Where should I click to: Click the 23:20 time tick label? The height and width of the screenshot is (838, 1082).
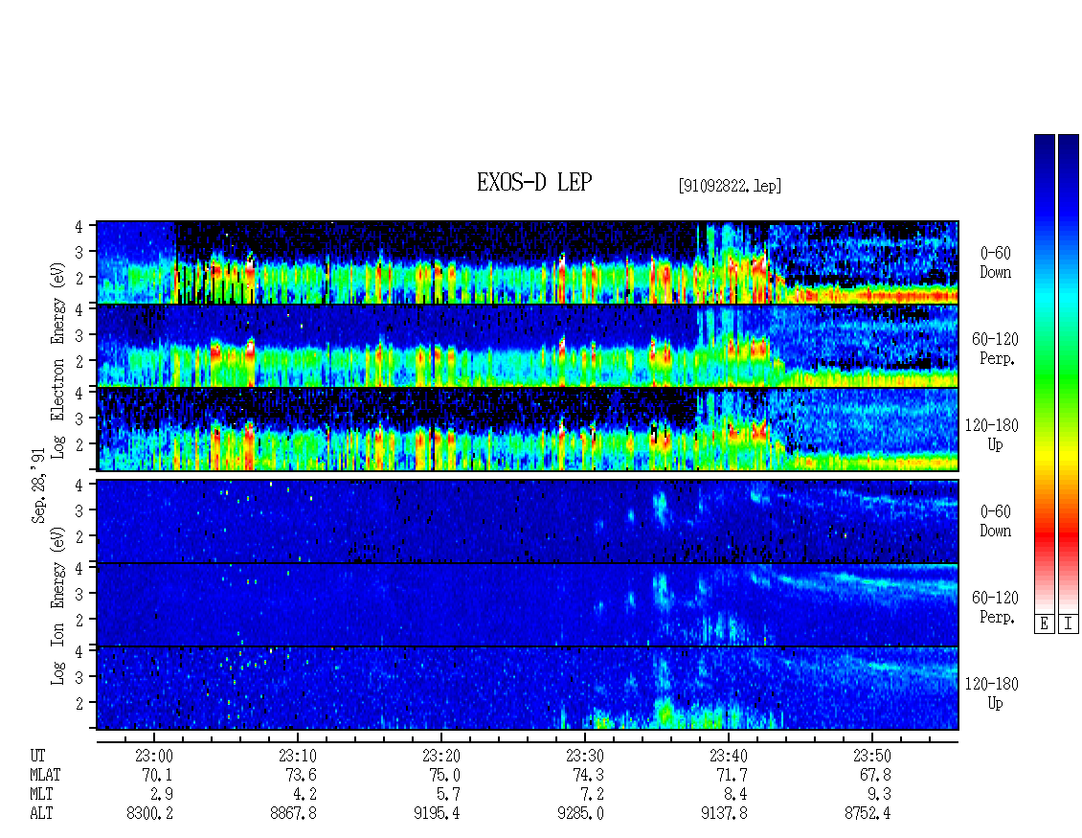click(441, 756)
